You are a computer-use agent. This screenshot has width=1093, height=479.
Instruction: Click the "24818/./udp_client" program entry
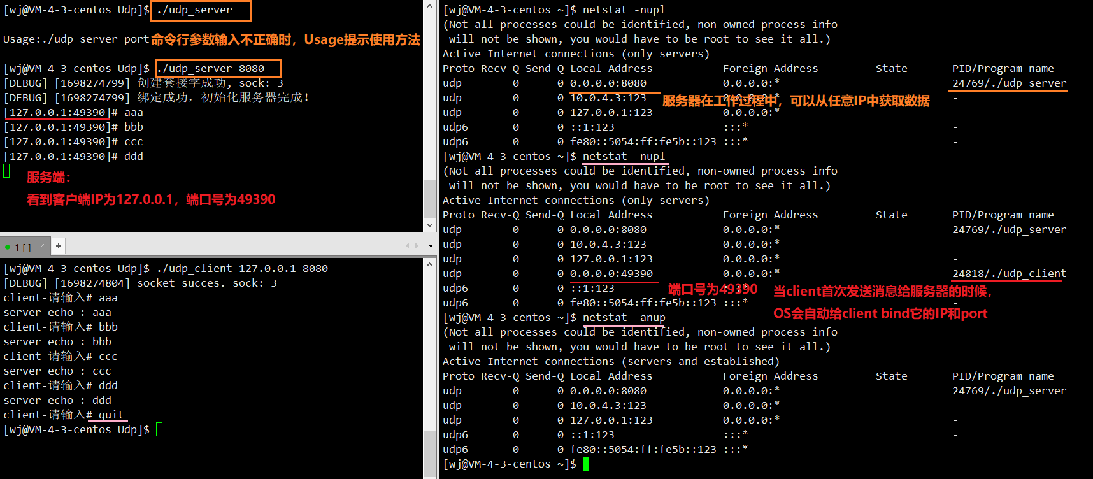1009,273
